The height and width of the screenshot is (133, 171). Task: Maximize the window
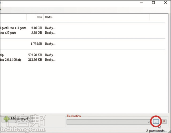click(153, 3)
